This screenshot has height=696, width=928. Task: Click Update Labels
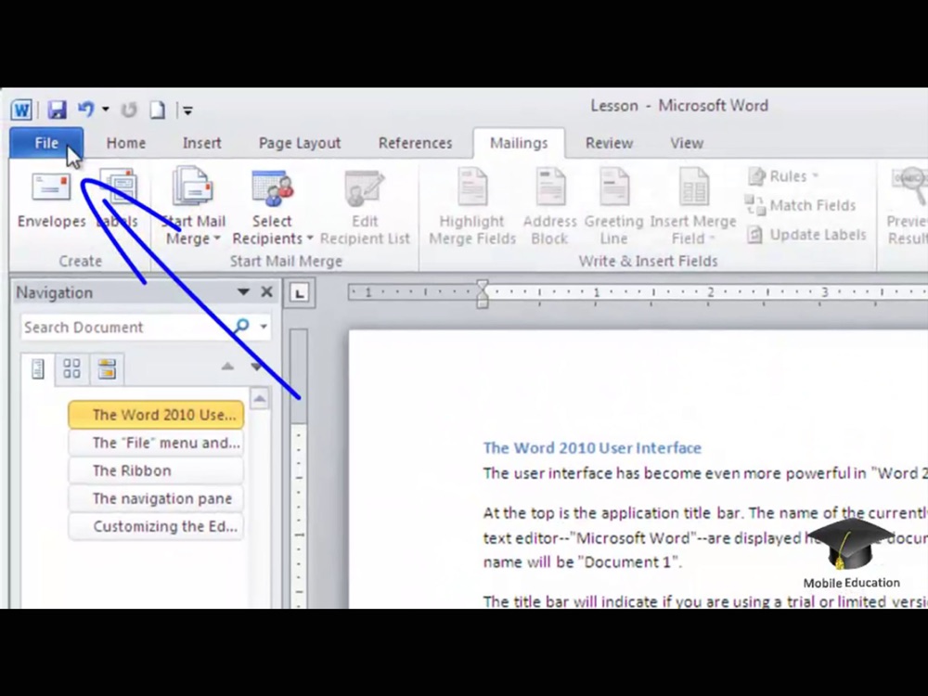pos(806,235)
